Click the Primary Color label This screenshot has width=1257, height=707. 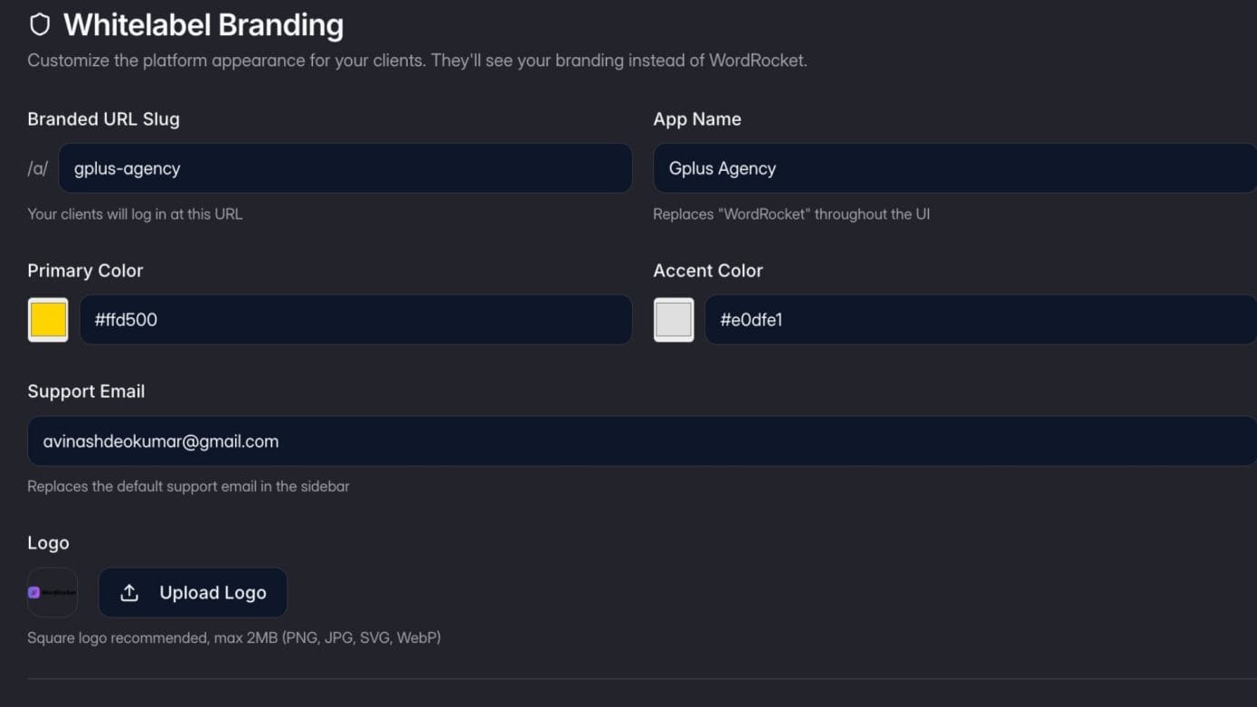85,270
